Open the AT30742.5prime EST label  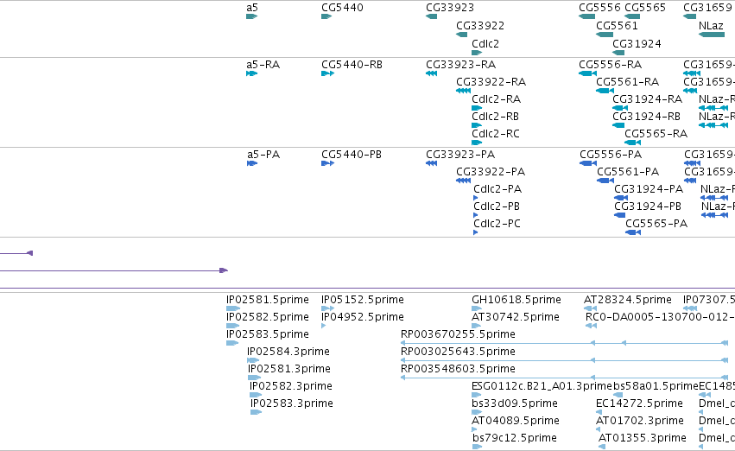point(516,317)
